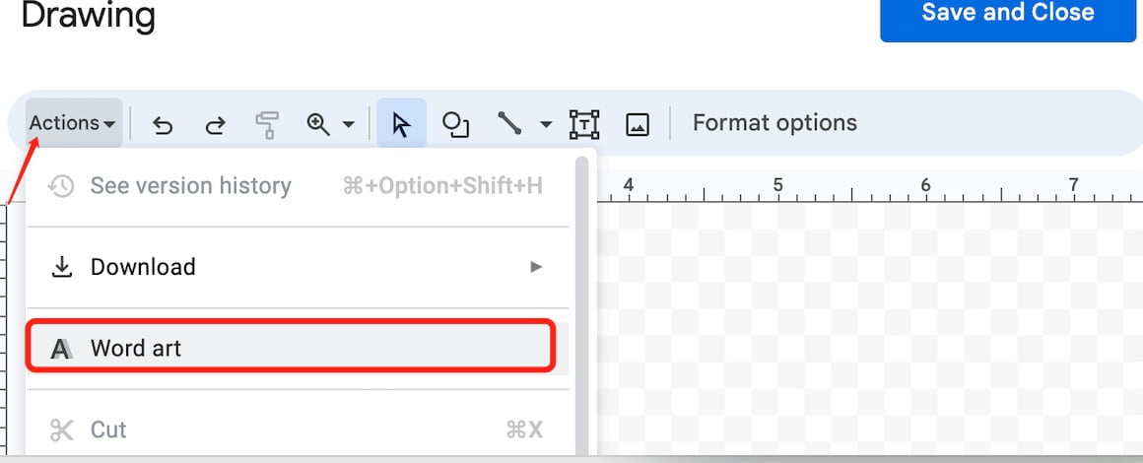Image resolution: width=1143 pixels, height=463 pixels.
Task: Click the Word art A icon
Action: click(61, 350)
